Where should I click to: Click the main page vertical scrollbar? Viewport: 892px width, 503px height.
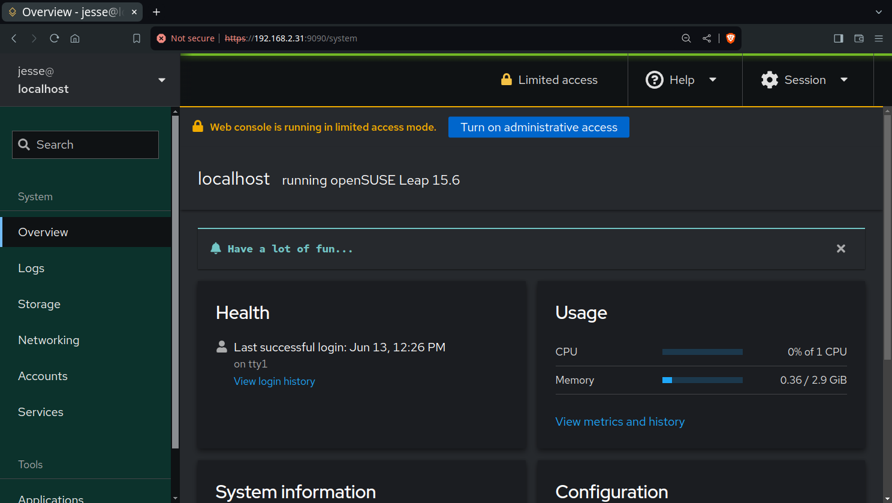point(887,237)
